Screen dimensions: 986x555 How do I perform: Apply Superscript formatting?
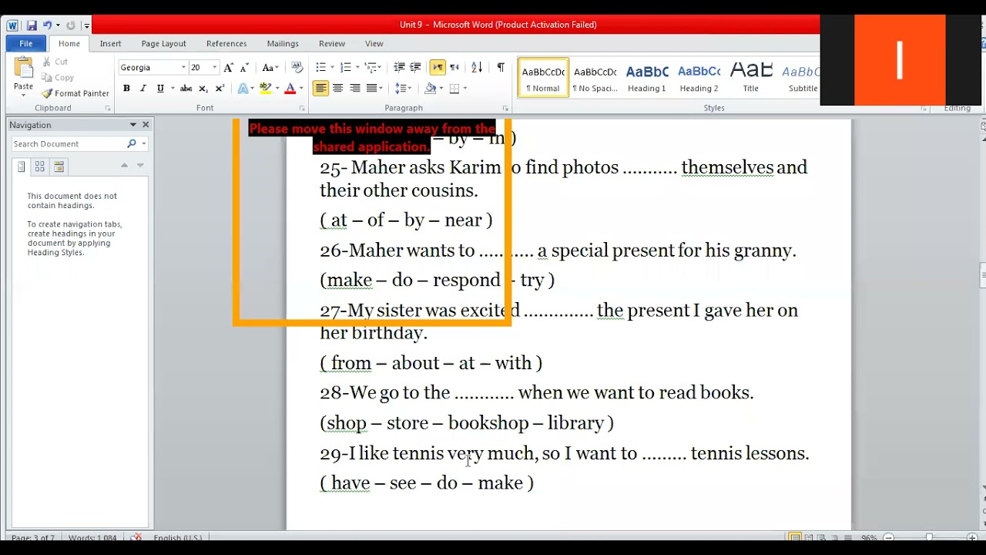click(220, 89)
